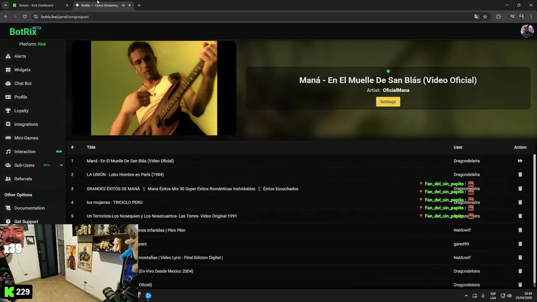Open the Profile sidebar page
Viewport: 537px width, 302px height.
[x=21, y=97]
